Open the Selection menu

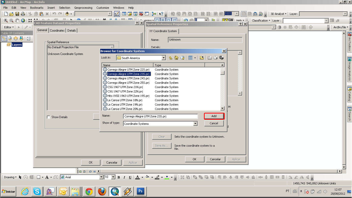[64, 8]
